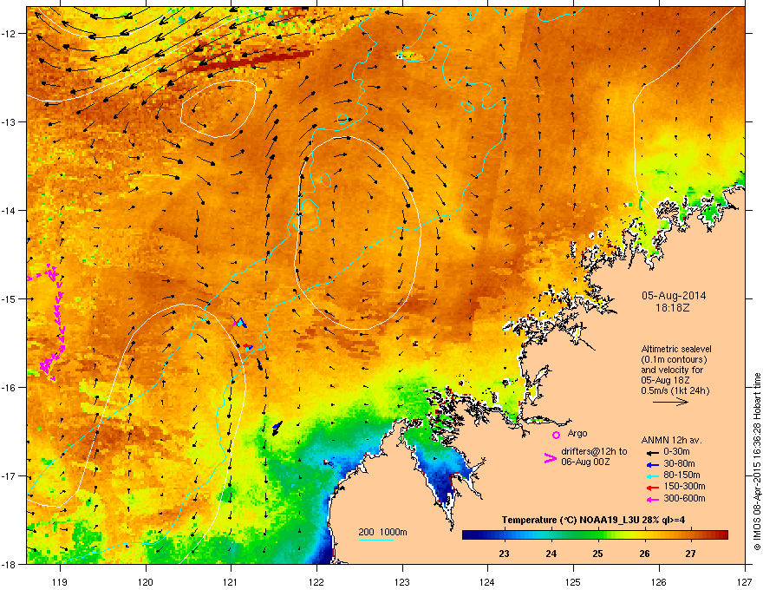Viewport: 763px width, 590px height.
Task: Click the longitude label 125
Action: pyautogui.click(x=573, y=581)
